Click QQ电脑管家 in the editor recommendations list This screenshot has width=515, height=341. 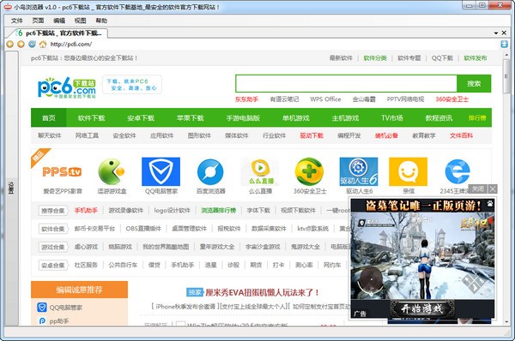point(66,308)
